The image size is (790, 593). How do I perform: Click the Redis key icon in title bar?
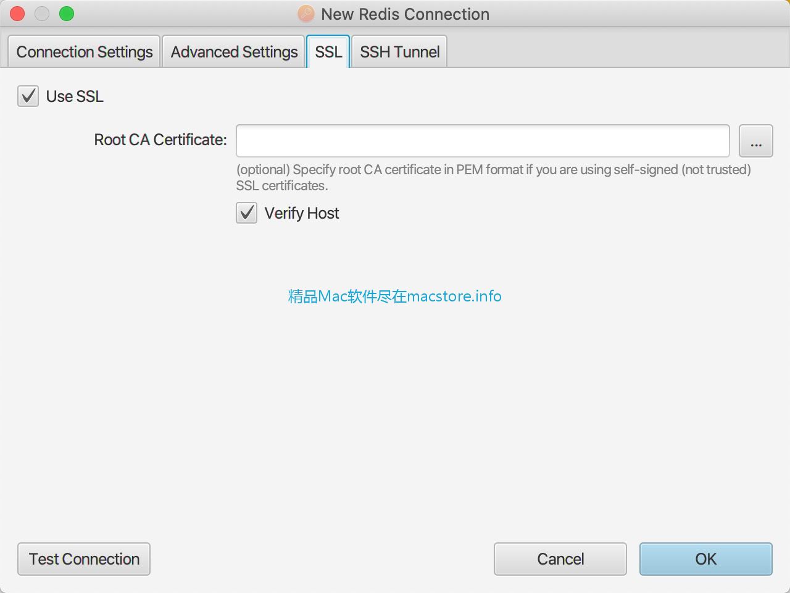coord(306,14)
